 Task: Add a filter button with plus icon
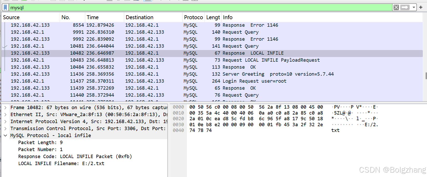(421, 7)
